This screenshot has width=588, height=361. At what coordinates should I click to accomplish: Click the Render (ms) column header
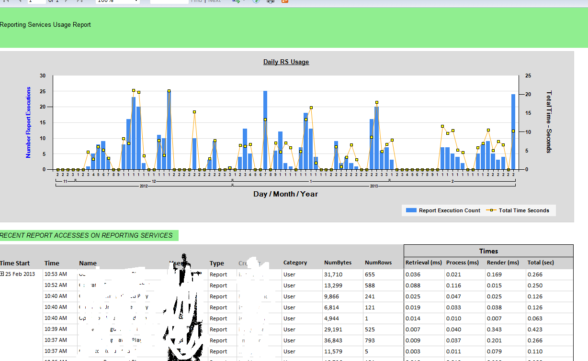coord(503,263)
